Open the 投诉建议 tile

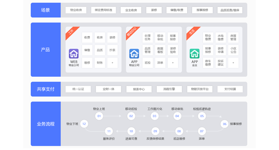click(x=220, y=63)
